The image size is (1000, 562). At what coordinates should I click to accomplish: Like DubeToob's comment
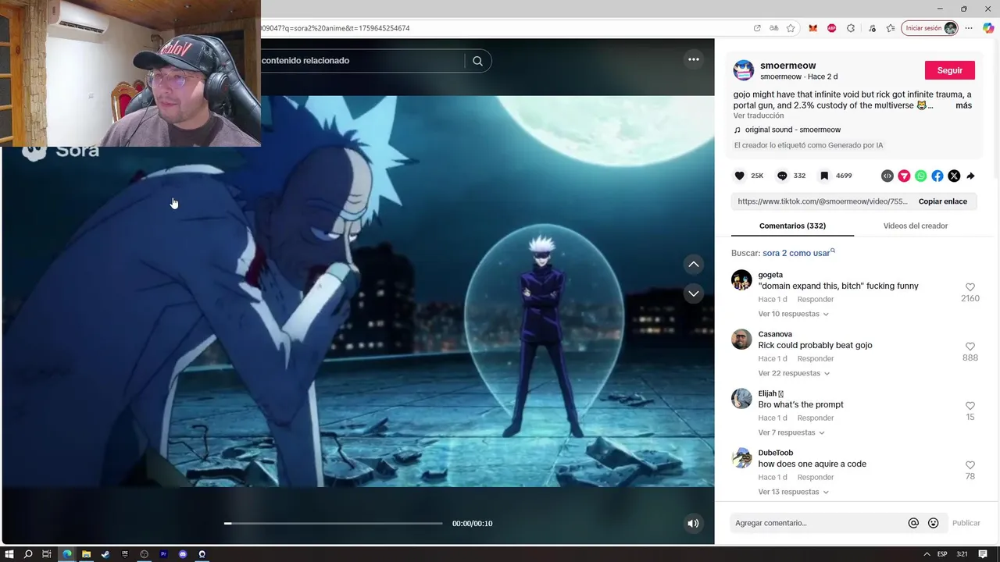pyautogui.click(x=970, y=465)
